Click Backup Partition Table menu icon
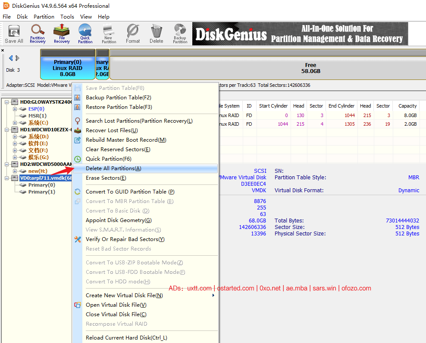The width and height of the screenshot is (426, 343). tap(78, 98)
